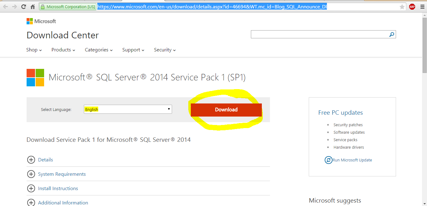The width and height of the screenshot is (427, 206).
Task: Click the "Service packs" list item
Action: click(345, 140)
